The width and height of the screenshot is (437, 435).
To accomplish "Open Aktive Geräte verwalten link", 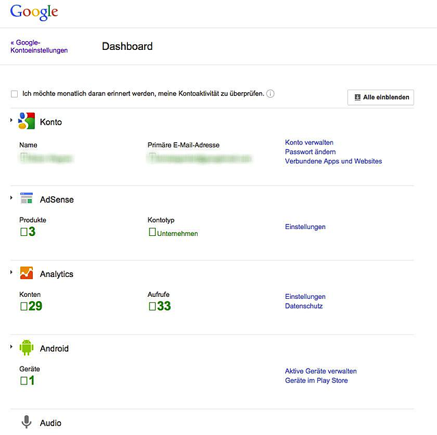I will [321, 371].
